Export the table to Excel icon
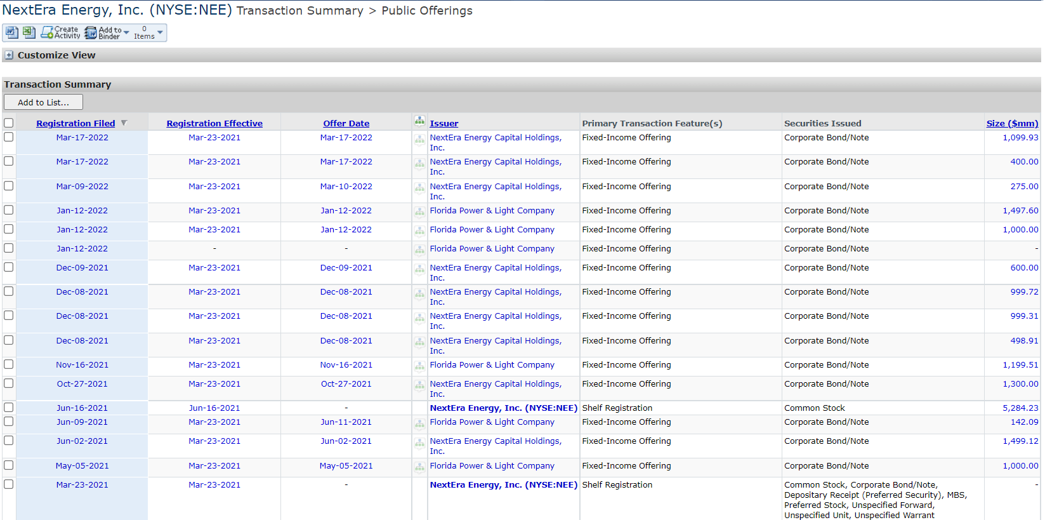 tap(29, 32)
